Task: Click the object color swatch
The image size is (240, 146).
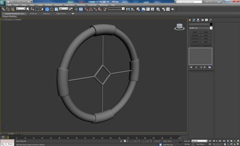Action: coord(211,24)
